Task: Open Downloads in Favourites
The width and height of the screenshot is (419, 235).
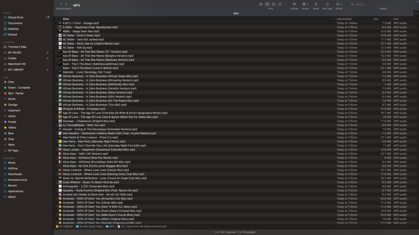Action: pyautogui.click(x=15, y=174)
